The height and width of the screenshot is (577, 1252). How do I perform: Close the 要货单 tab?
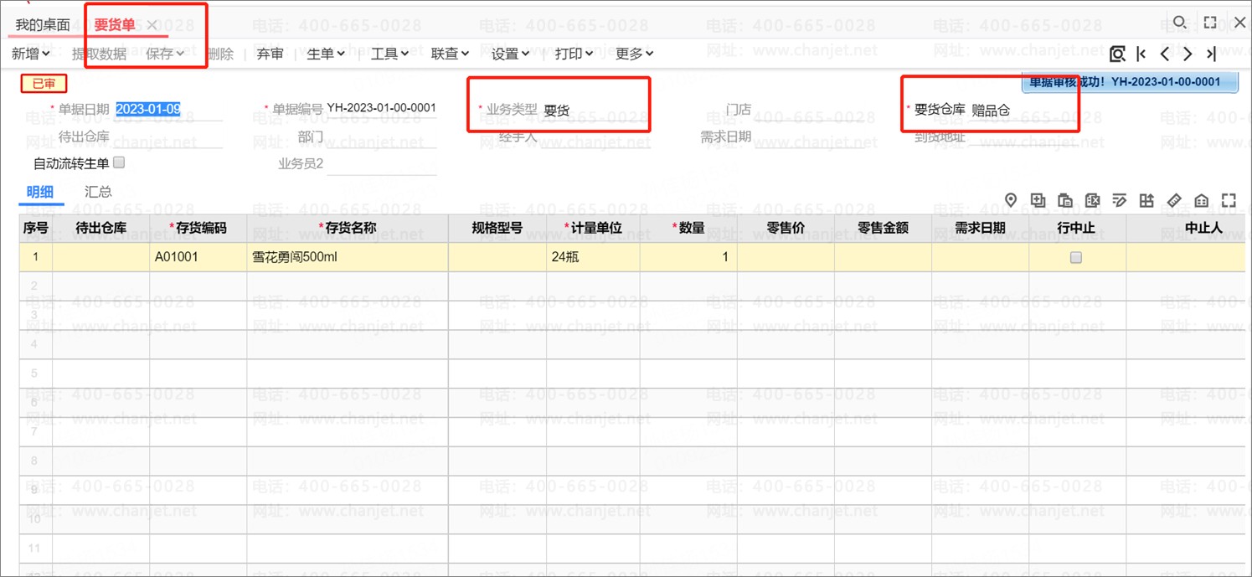pyautogui.click(x=152, y=25)
